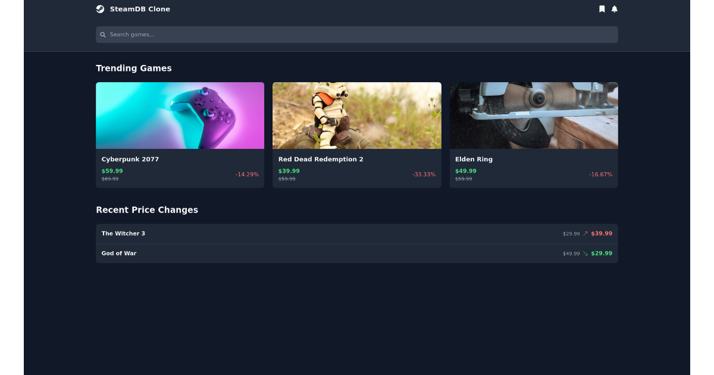Image resolution: width=714 pixels, height=375 pixels.
Task: Open saved bookmarks from the header
Action: [x=602, y=9]
